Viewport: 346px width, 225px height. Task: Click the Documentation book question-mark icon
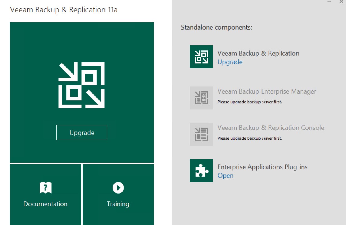pos(45,188)
